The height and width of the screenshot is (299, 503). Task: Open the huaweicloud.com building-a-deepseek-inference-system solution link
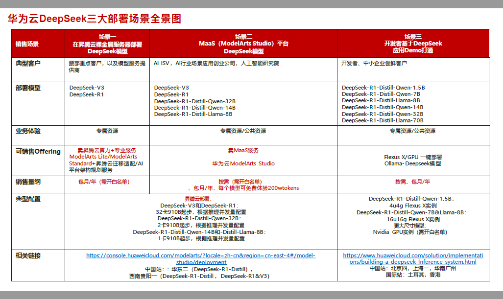[x=413, y=258]
